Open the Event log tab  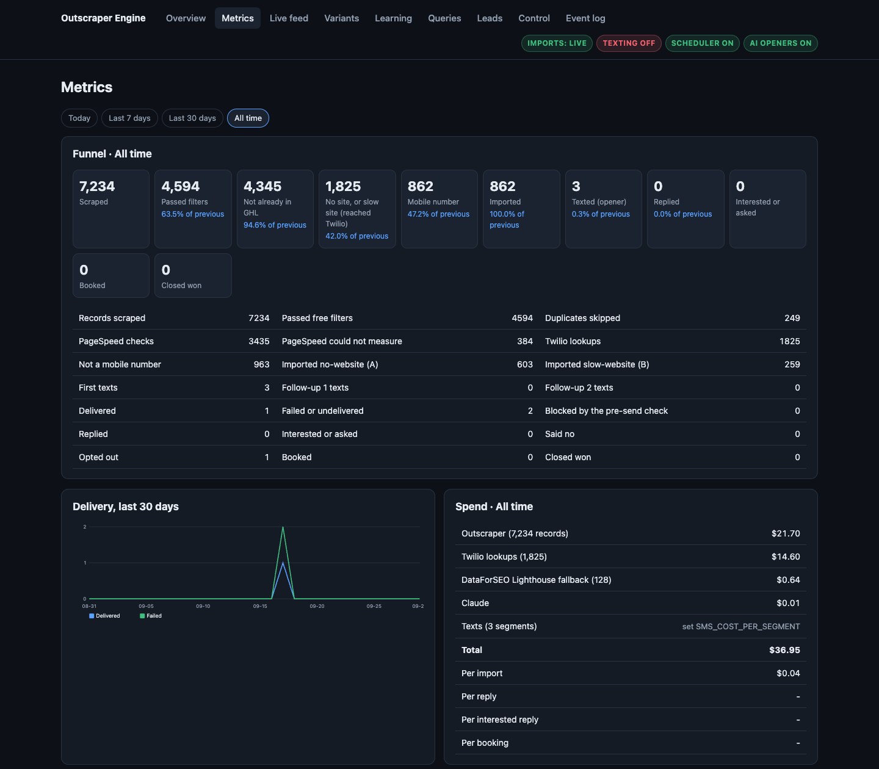point(585,18)
